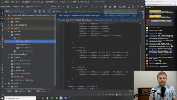Image resolution: width=177 pixels, height=100 pixels.
Task: Open the Git menu
Action: click(74, 2)
